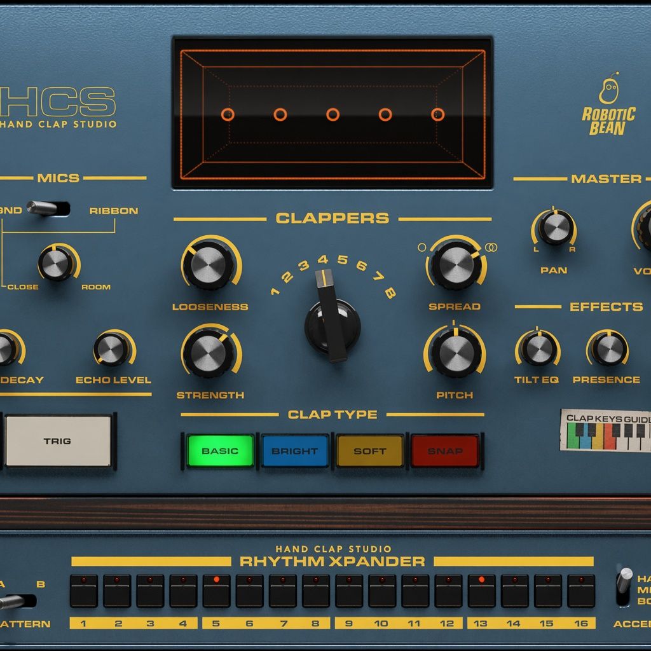The width and height of the screenshot is (651, 651).
Task: Click the RIBBON mic label
Action: click(x=114, y=211)
